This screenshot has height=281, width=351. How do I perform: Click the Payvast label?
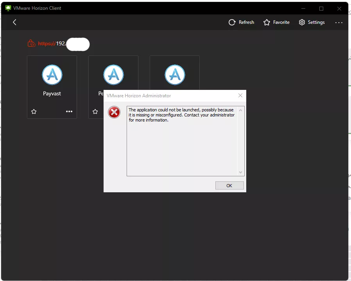(52, 93)
